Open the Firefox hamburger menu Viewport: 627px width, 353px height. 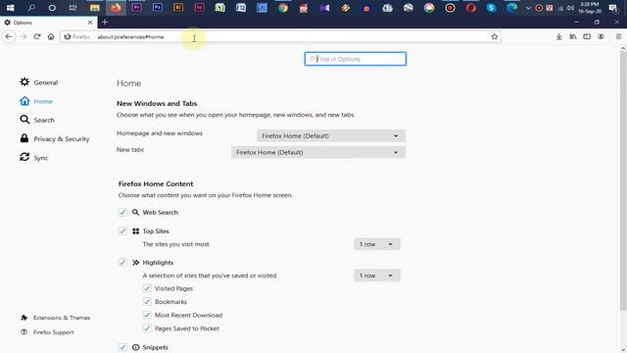pyautogui.click(x=618, y=36)
